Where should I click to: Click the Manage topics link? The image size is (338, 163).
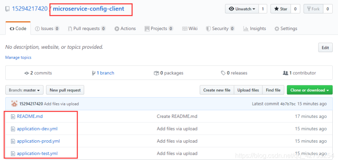(x=18, y=57)
